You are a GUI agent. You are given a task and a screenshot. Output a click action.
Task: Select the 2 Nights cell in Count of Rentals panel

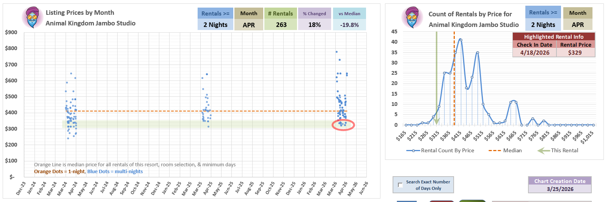(x=543, y=25)
